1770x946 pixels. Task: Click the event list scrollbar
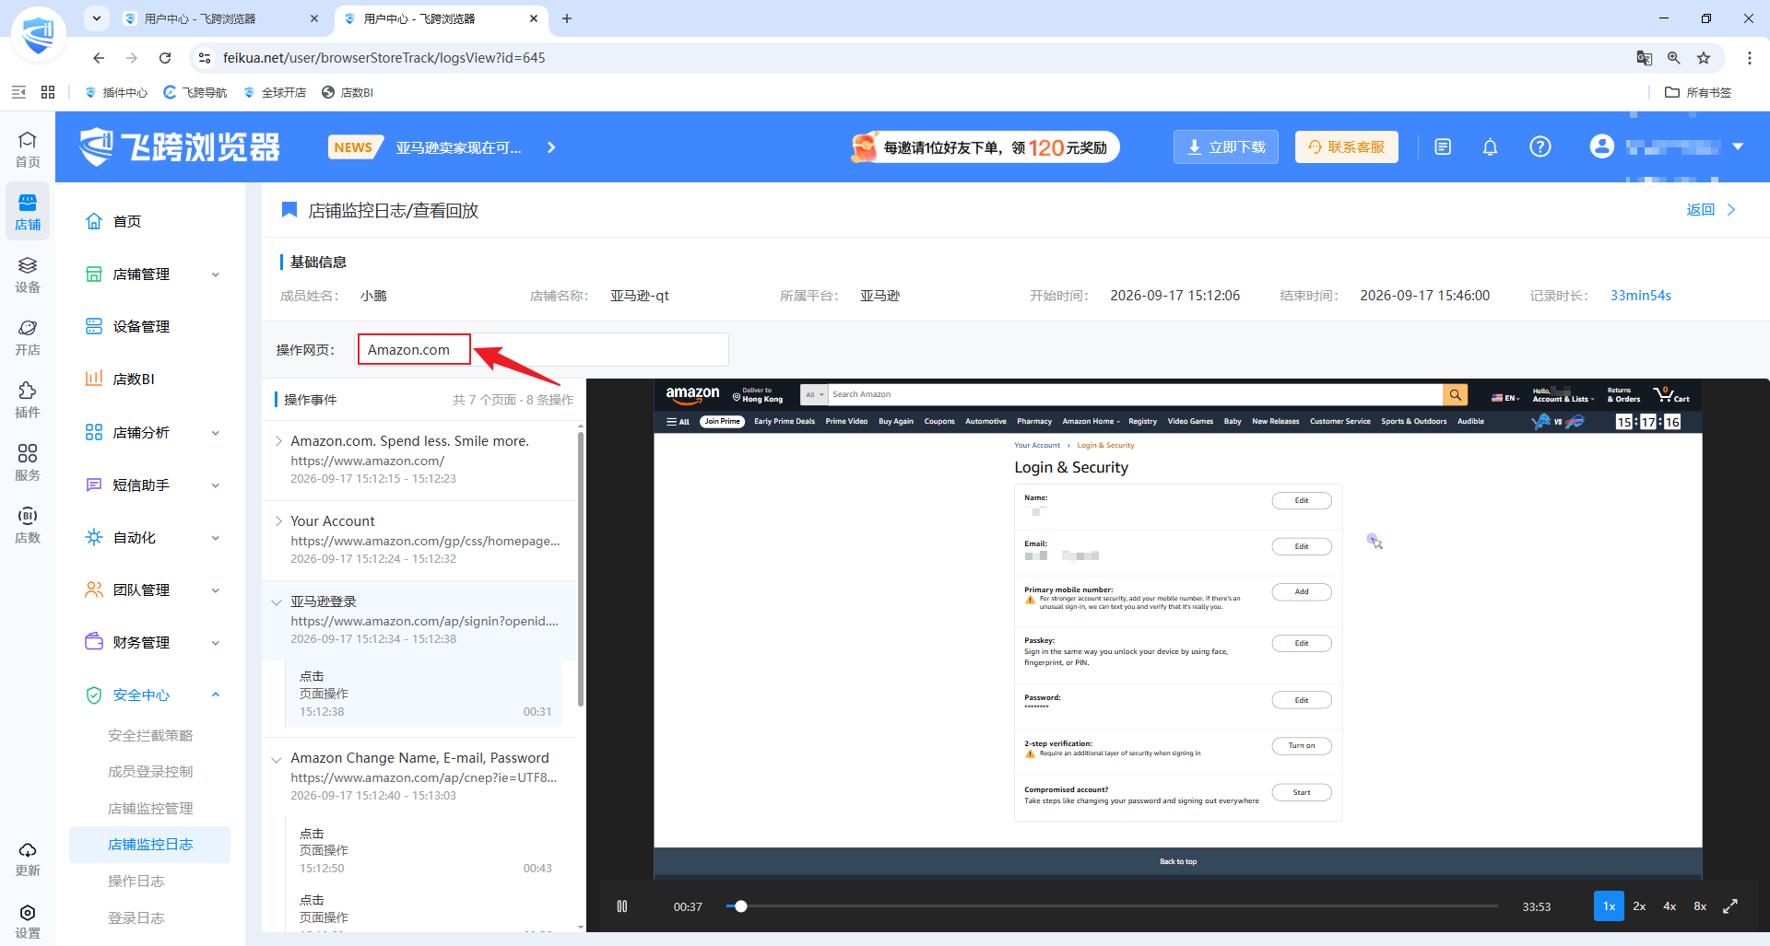[580, 568]
